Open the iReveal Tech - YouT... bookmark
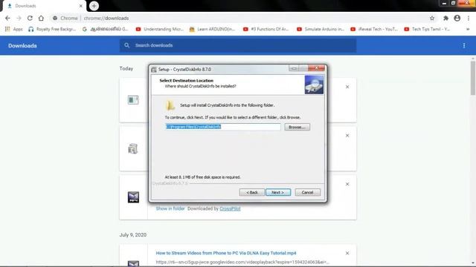This screenshot has height=267, width=476. point(374,29)
